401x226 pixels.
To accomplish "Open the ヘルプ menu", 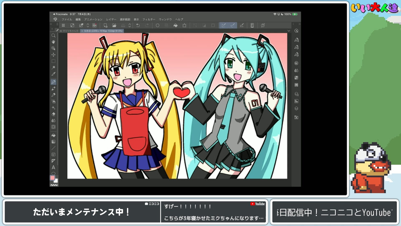I will click(x=179, y=19).
